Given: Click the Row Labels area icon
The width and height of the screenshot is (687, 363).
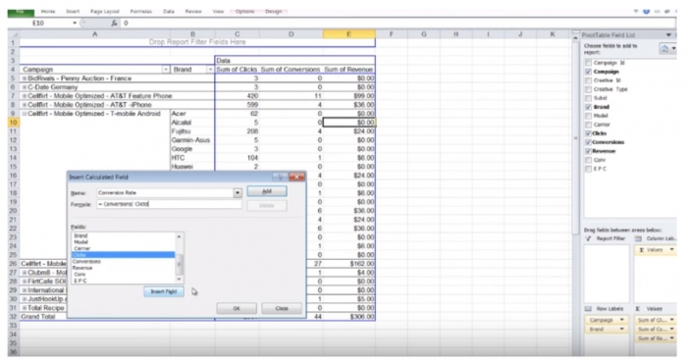Looking at the screenshot, I should tap(589, 309).
